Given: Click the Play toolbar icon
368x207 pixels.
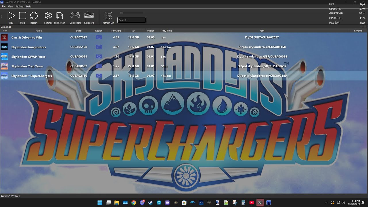Looking at the screenshot, I should point(11,16).
